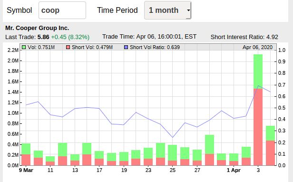The image size is (293, 182).
Task: Click the Short Vol: 0.479M legend label
Action: point(92,47)
